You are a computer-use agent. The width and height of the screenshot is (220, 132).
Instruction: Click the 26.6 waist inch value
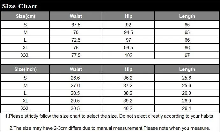tap(75, 78)
